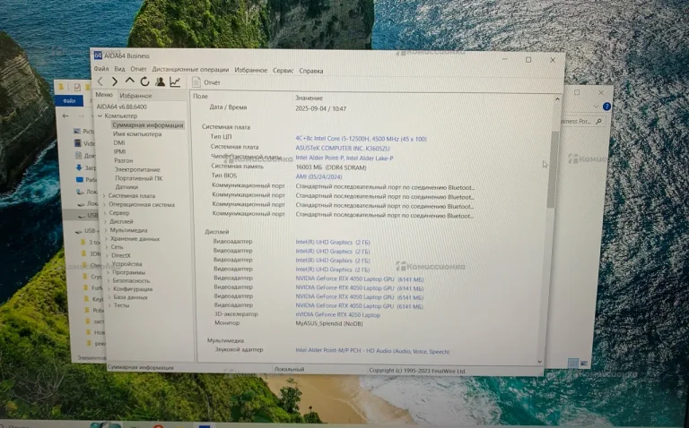
Task: Click the magnifier icon in Explorer search box
Action: tap(598, 122)
